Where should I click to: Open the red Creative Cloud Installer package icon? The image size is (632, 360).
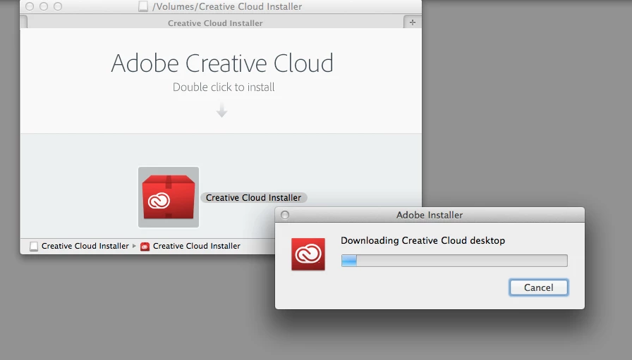pos(169,197)
